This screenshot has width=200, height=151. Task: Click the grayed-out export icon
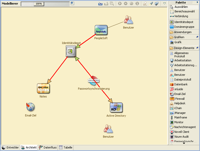coord(106,4)
